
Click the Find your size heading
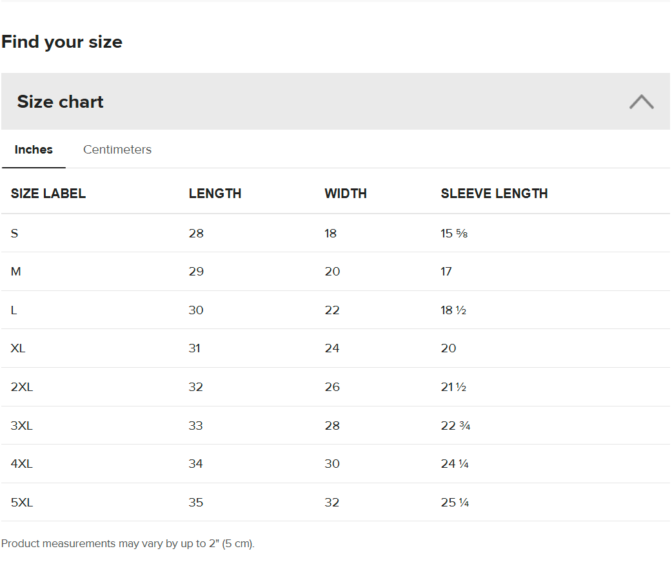point(62,42)
